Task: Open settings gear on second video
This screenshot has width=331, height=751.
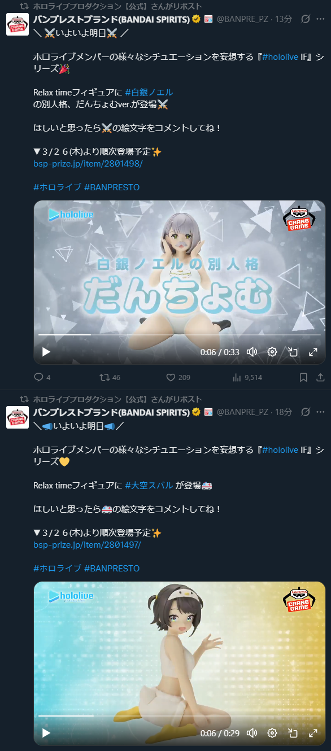Action: point(272,733)
